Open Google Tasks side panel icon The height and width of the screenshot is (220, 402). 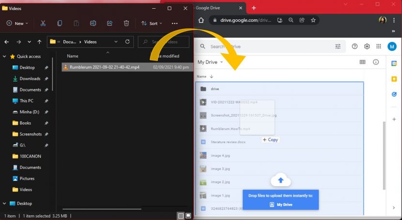394,94
